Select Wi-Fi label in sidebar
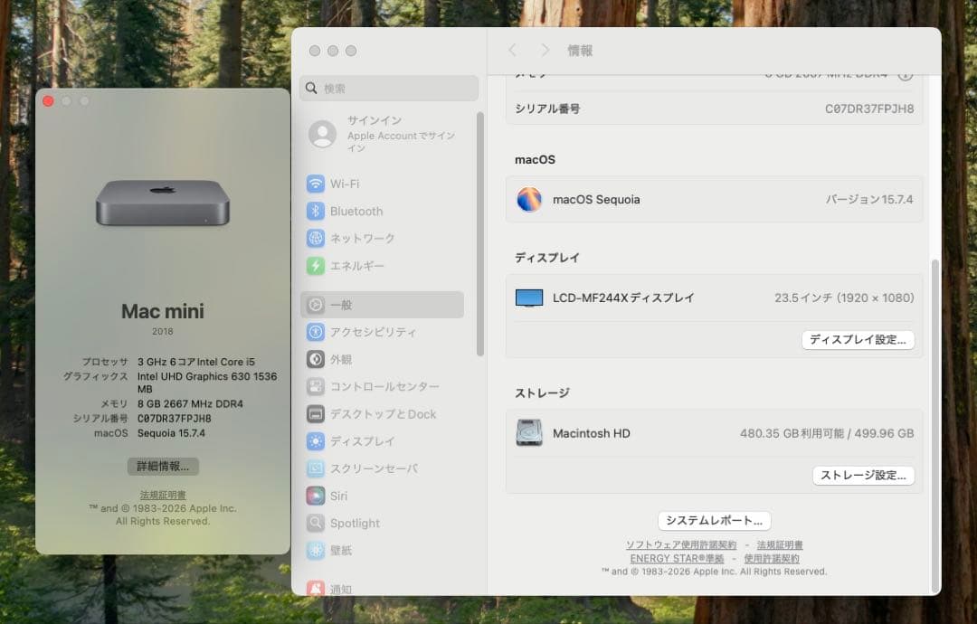 [x=345, y=184]
